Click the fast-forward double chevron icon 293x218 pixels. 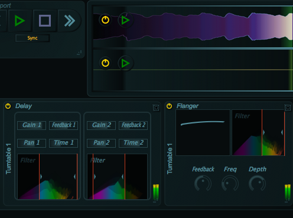[70, 21]
